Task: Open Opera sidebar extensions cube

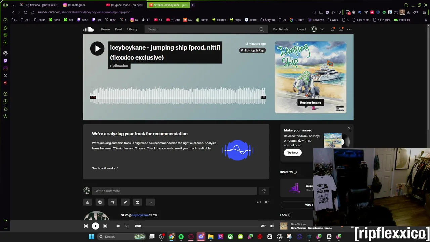Action: (x=5, y=109)
